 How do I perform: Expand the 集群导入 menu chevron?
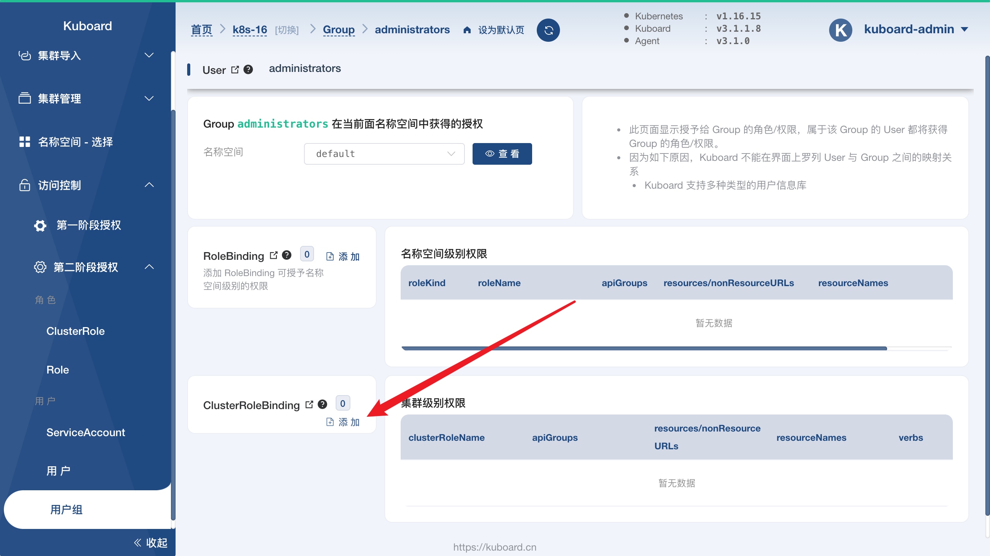(149, 56)
